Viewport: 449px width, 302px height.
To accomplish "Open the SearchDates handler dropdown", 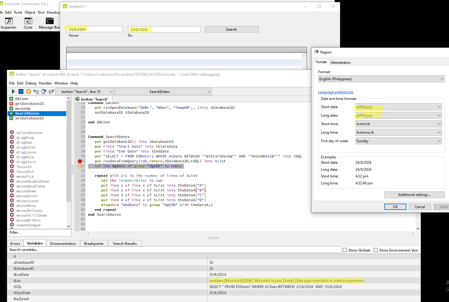I will point(163,92).
